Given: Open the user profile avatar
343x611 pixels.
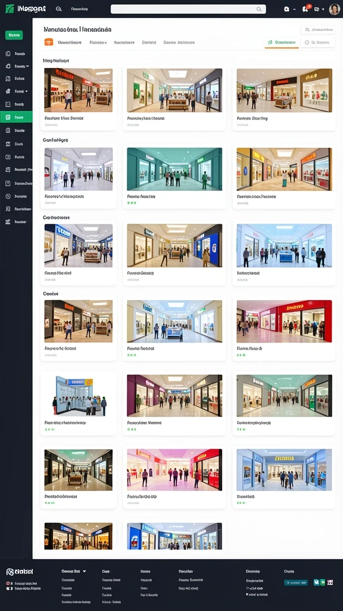Looking at the screenshot, I should (x=335, y=9).
